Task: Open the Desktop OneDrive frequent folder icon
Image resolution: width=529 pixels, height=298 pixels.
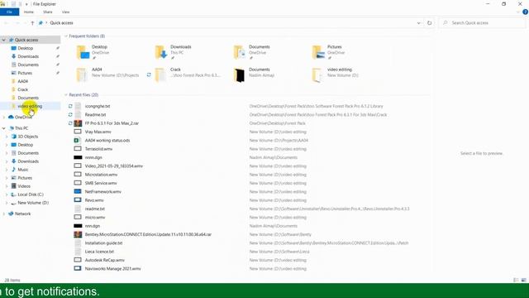Action: (83, 52)
